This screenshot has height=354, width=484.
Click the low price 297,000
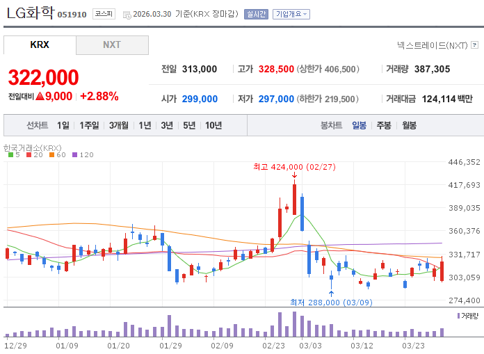[x=276, y=99]
